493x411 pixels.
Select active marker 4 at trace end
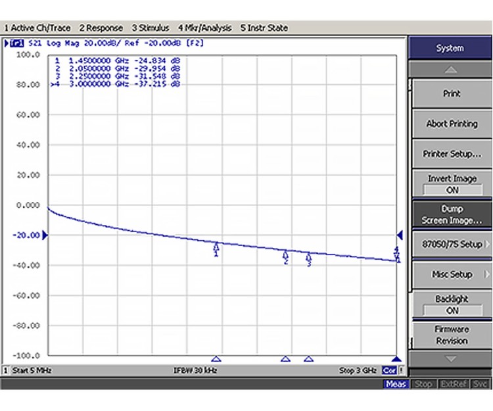tap(396, 253)
